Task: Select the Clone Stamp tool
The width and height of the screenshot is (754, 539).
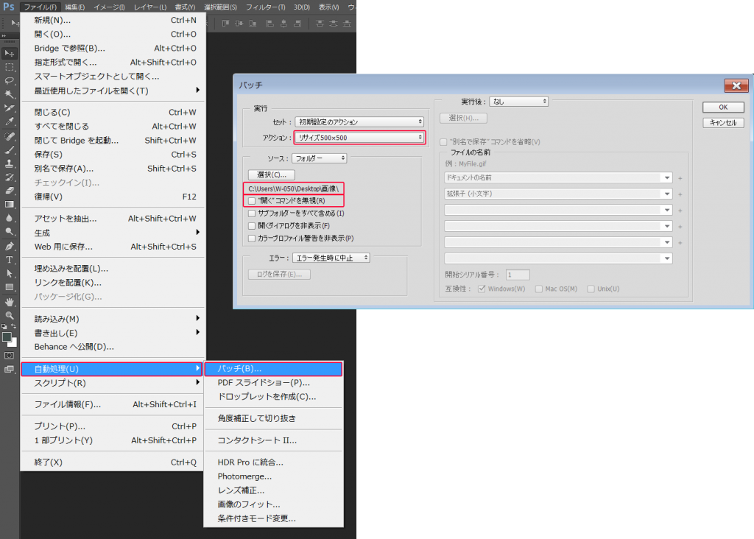Action: pos(9,163)
